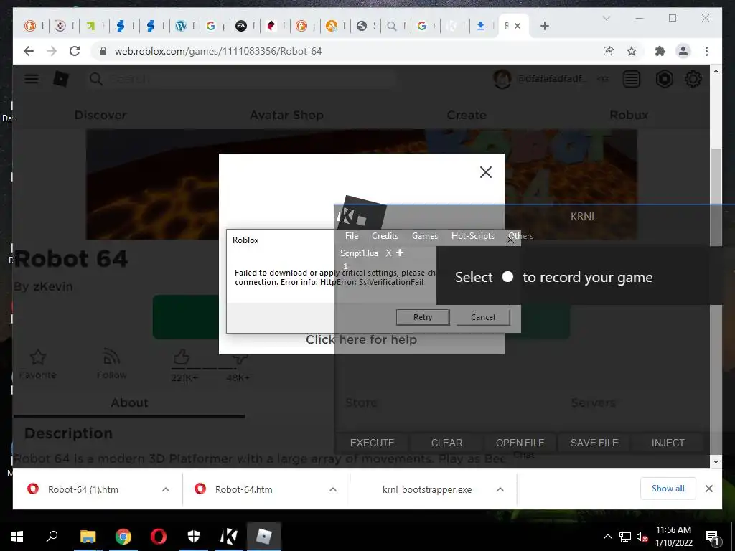Image resolution: width=735 pixels, height=551 pixels.
Task: Click the page scrollbar down arrow
Action: 716,462
